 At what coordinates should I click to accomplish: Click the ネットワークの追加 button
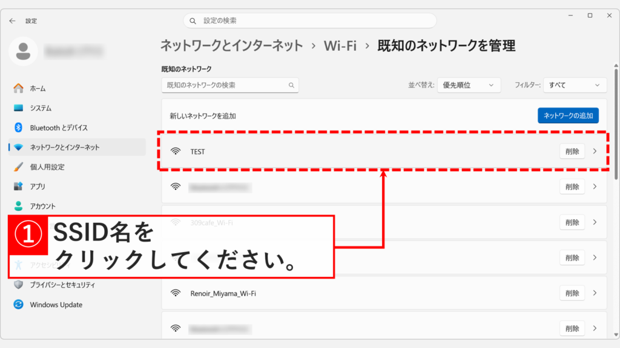(568, 115)
